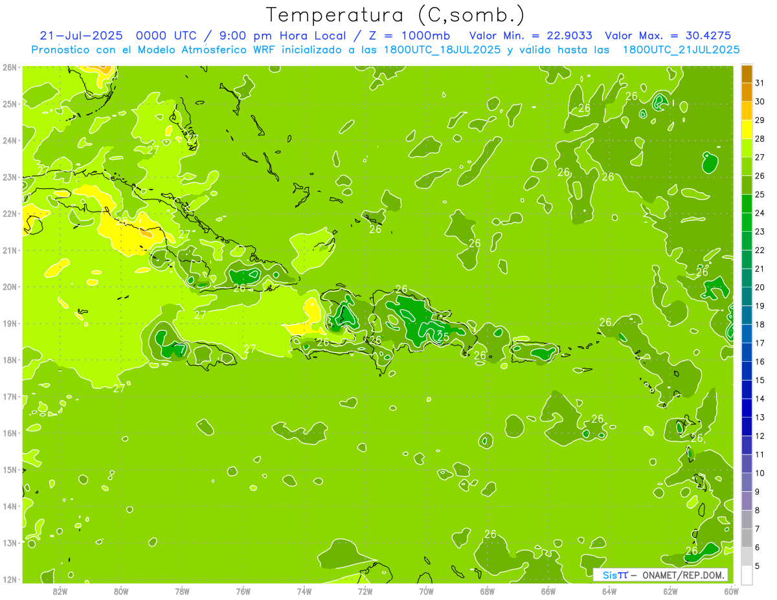
Task: Click the '19N' latitude axis label
Action: pyautogui.click(x=9, y=324)
